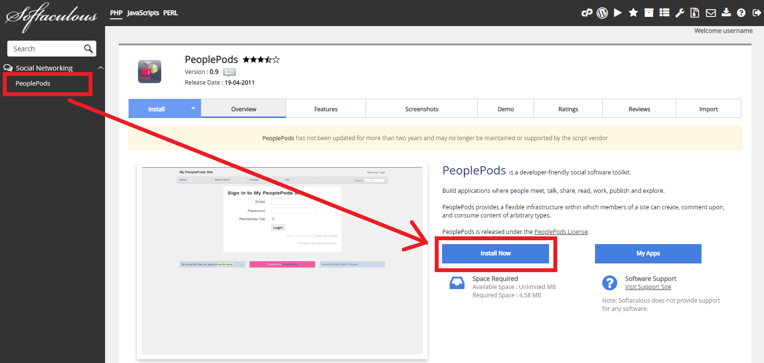Click the changelog icon beside version 0.9
The height and width of the screenshot is (363, 764).
pyautogui.click(x=229, y=72)
